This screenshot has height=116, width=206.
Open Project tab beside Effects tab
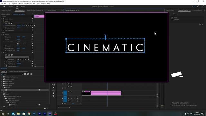19,71
